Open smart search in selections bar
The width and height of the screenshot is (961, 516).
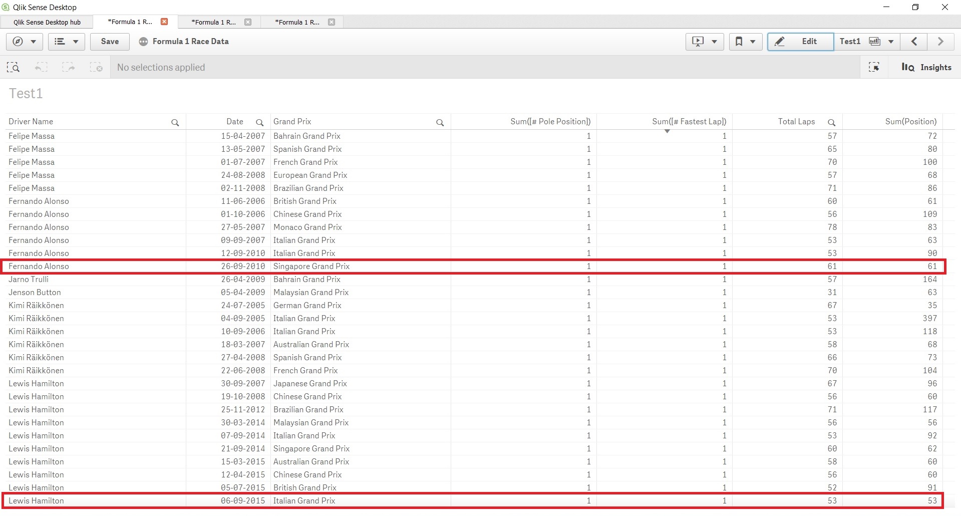(13, 67)
